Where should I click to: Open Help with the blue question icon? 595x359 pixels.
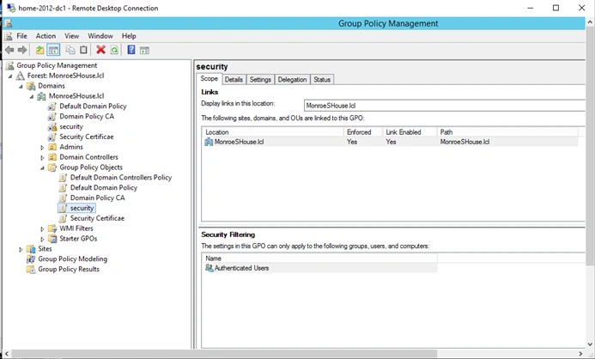131,50
